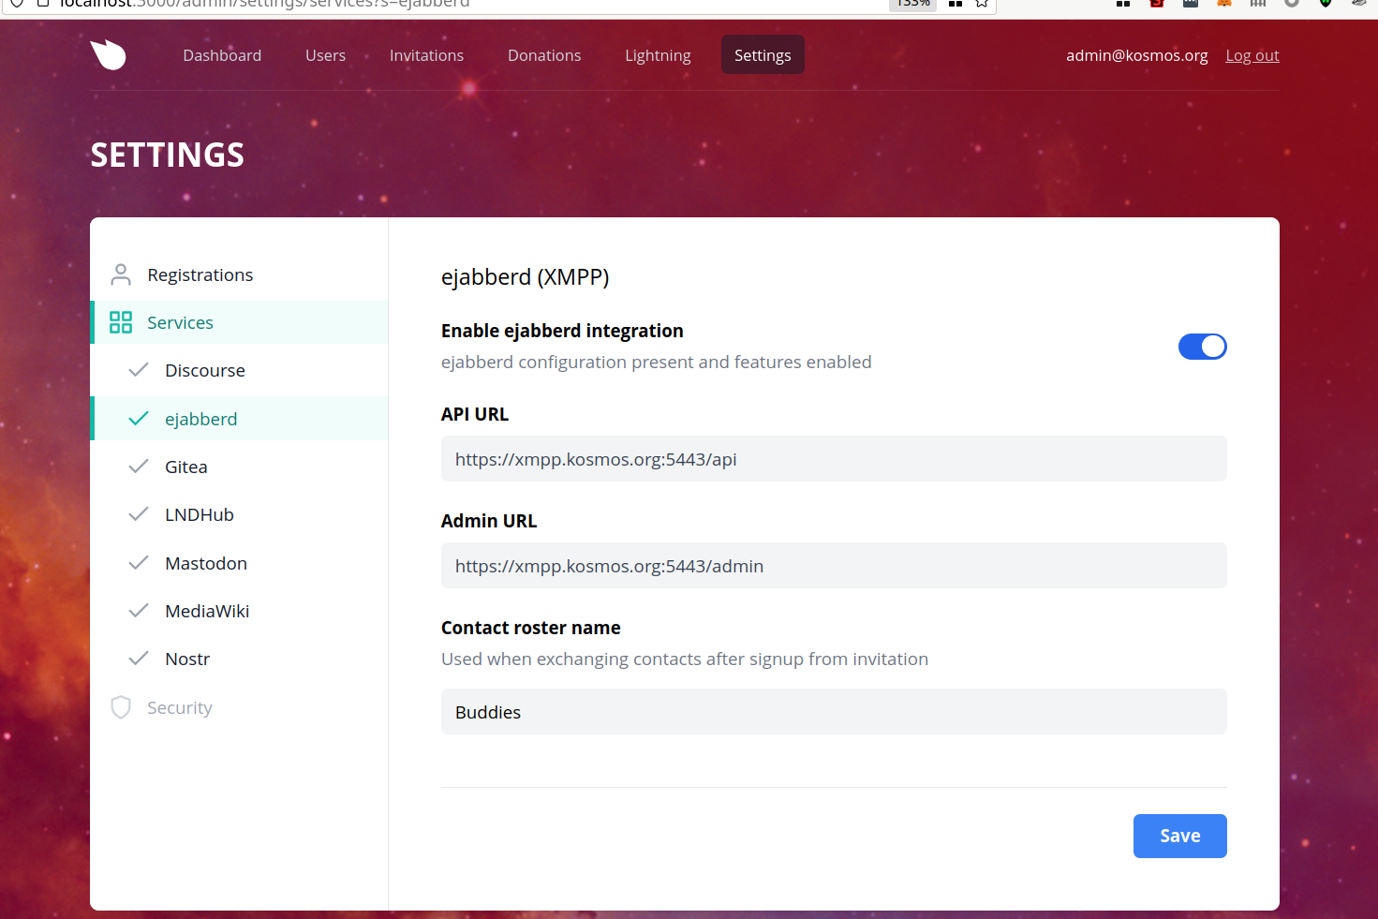Click the Security shield icon

[x=121, y=707]
